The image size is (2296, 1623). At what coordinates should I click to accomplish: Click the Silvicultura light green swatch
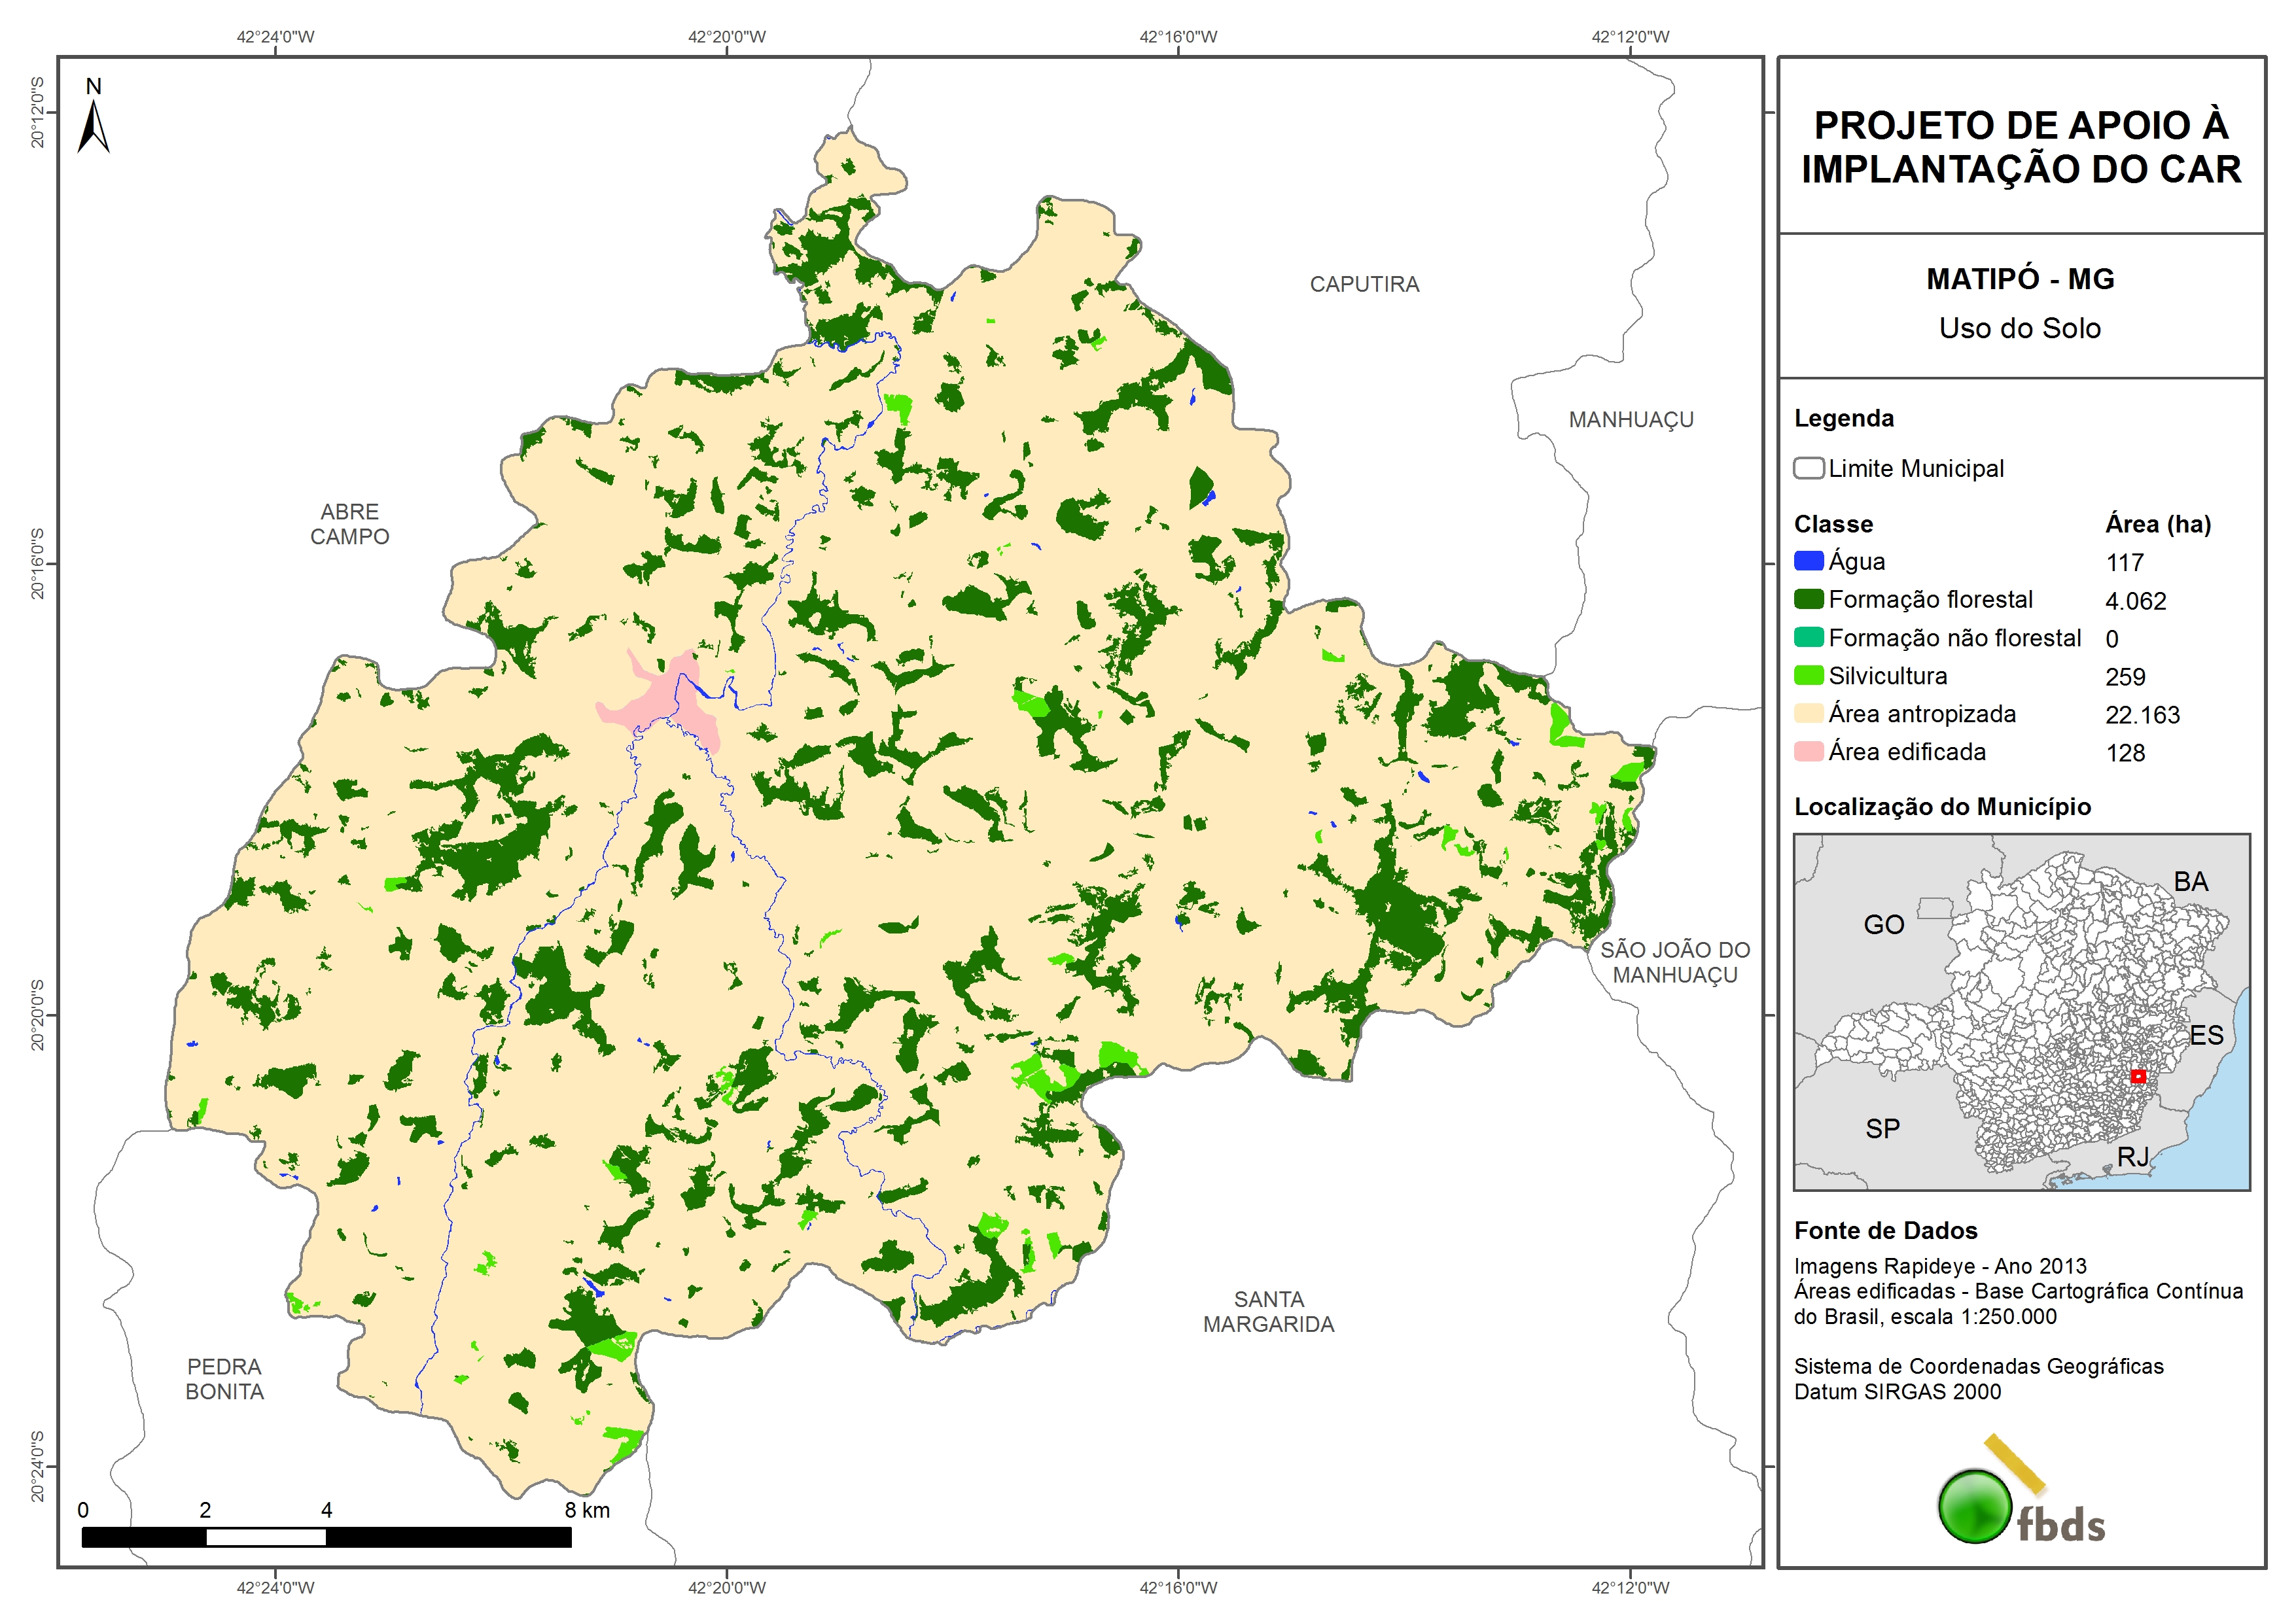[x=1808, y=675]
